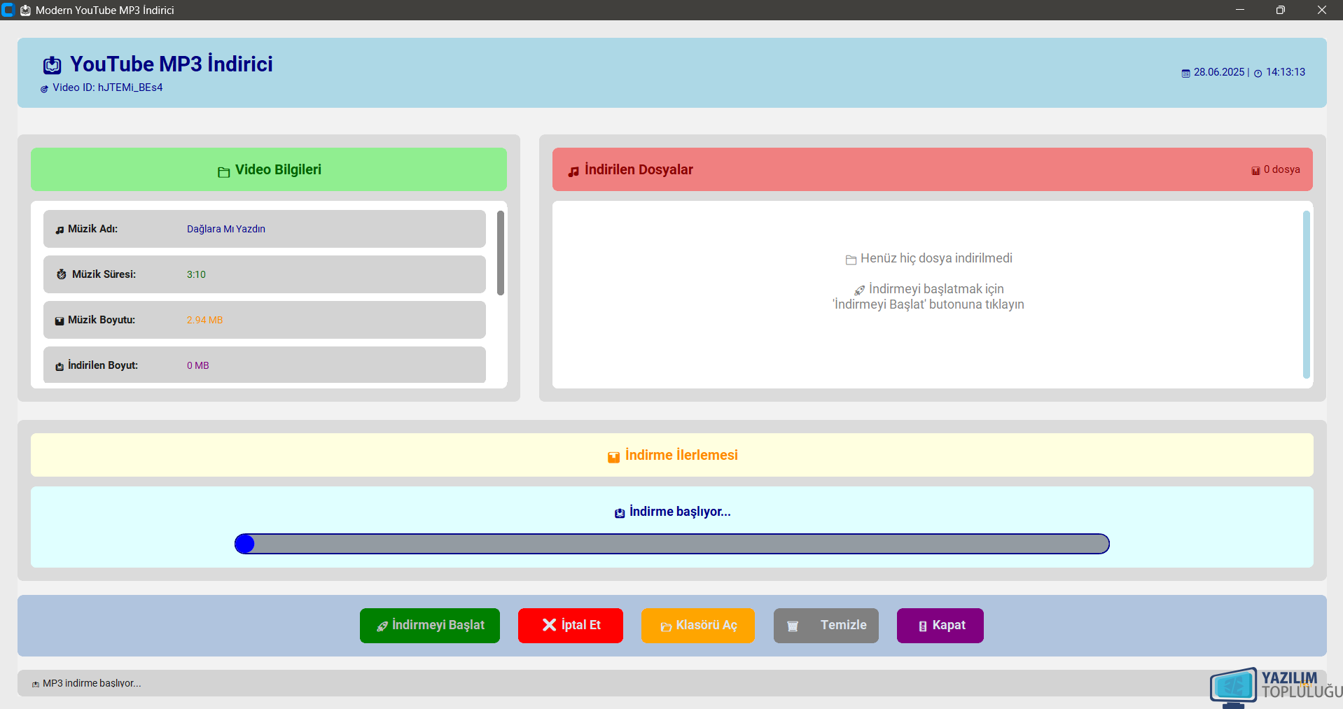This screenshot has height=709, width=1343.
Task: Start the download with İndirmeyi Başlat button
Action: (x=430, y=626)
